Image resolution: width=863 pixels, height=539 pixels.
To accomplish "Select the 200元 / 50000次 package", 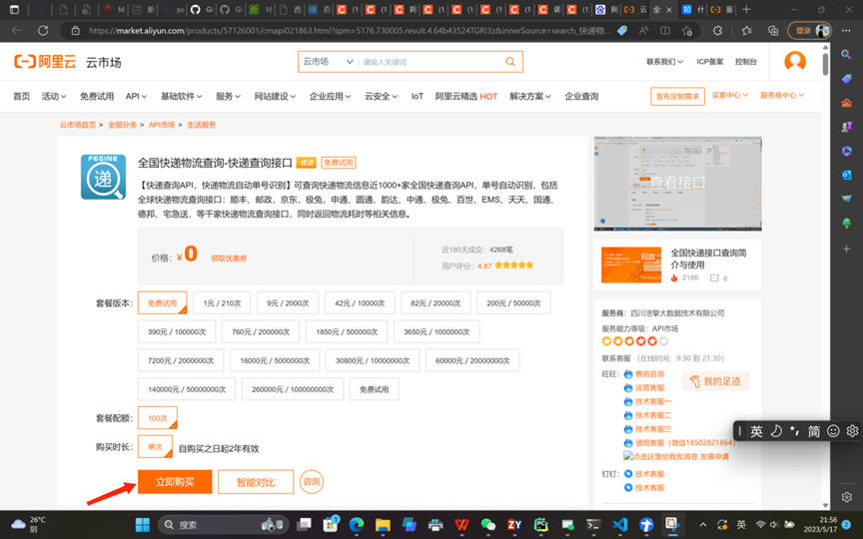I will coord(513,303).
